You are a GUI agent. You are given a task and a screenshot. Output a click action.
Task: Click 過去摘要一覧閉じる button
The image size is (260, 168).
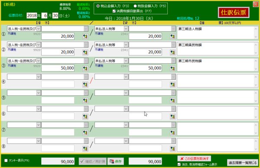[243, 162]
